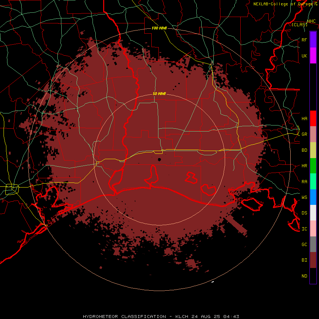Click the 100 NMI range ring label

click(159, 28)
